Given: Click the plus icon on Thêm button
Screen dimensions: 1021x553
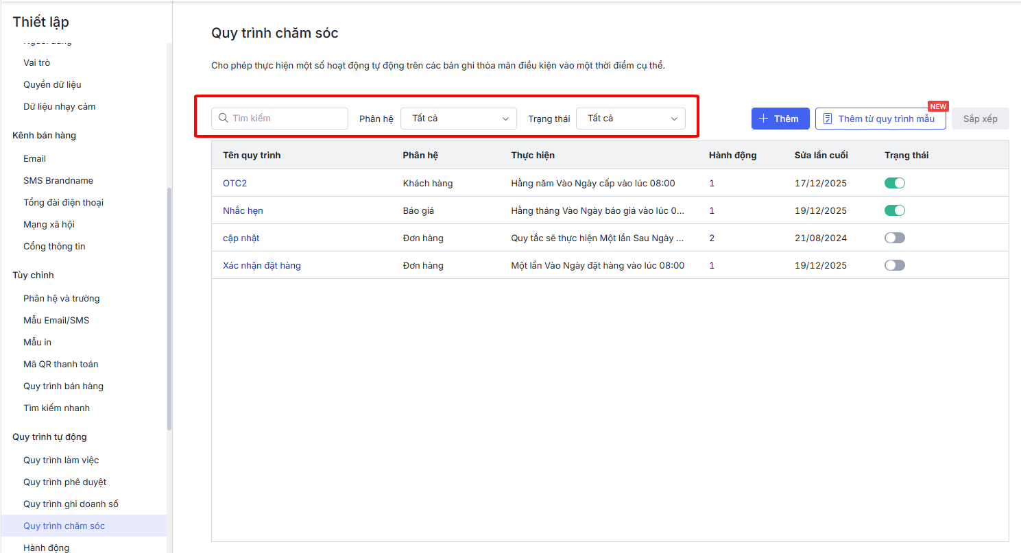Looking at the screenshot, I should (x=763, y=119).
